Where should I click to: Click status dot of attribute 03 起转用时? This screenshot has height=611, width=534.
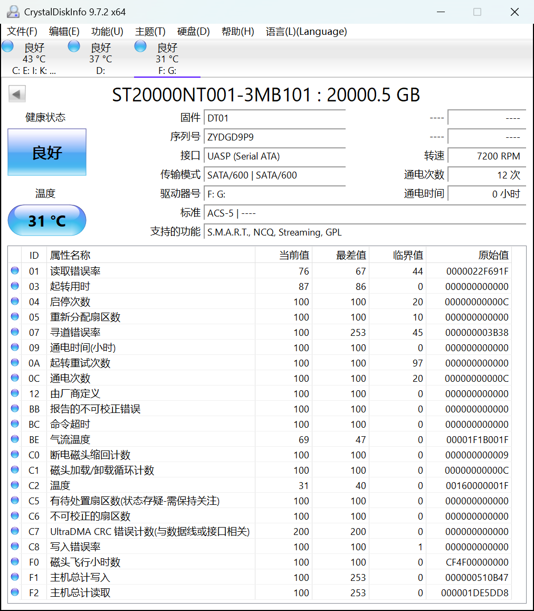point(15,286)
